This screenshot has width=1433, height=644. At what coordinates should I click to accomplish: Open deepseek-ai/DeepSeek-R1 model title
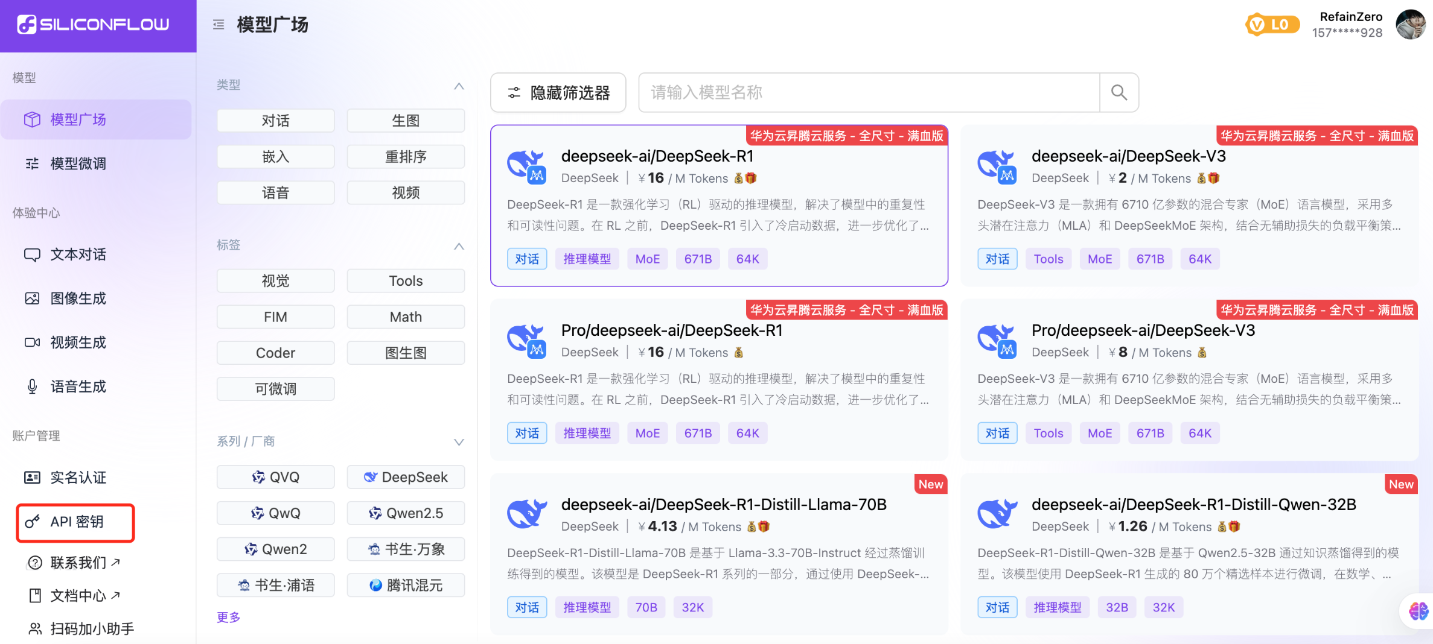click(x=657, y=156)
